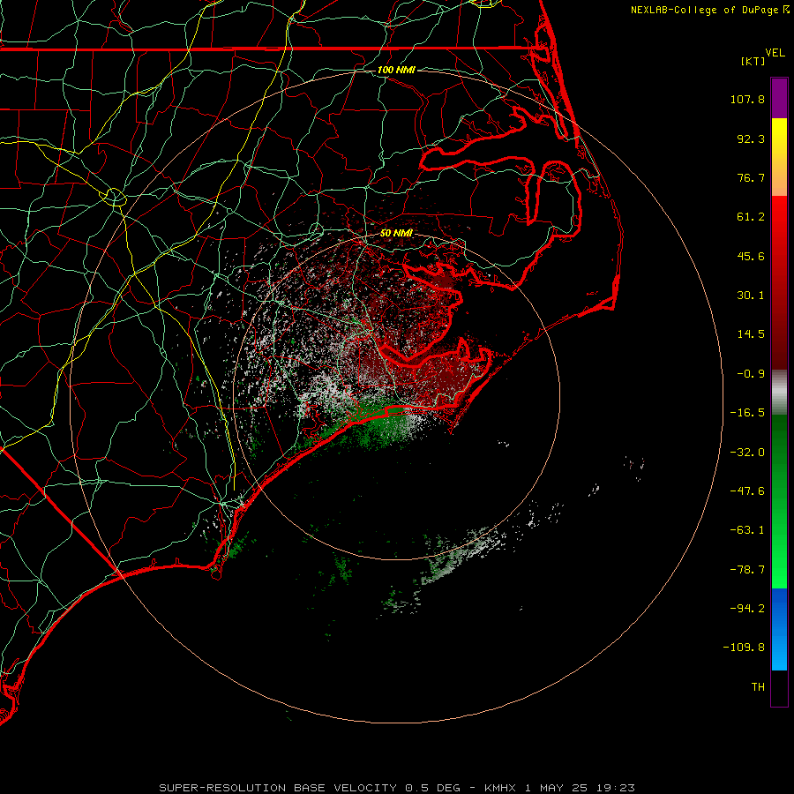Viewport: 794px width, 794px height.
Task: Click the 50 NMI range ring label
Action: 396,233
